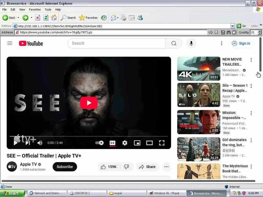Open the YouTube hamburger guide menu
This screenshot has width=263, height=197.
[x=10, y=43]
